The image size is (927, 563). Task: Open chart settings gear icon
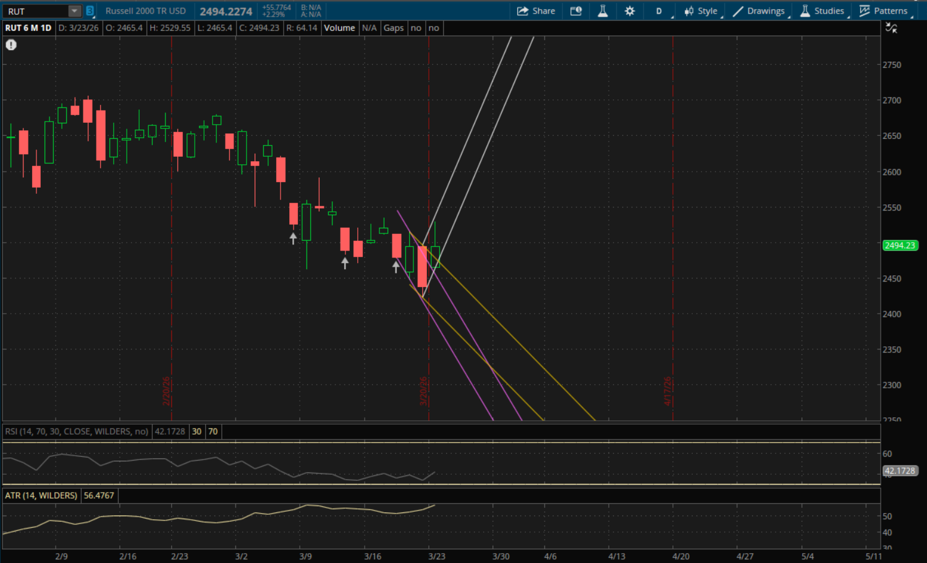pos(630,11)
